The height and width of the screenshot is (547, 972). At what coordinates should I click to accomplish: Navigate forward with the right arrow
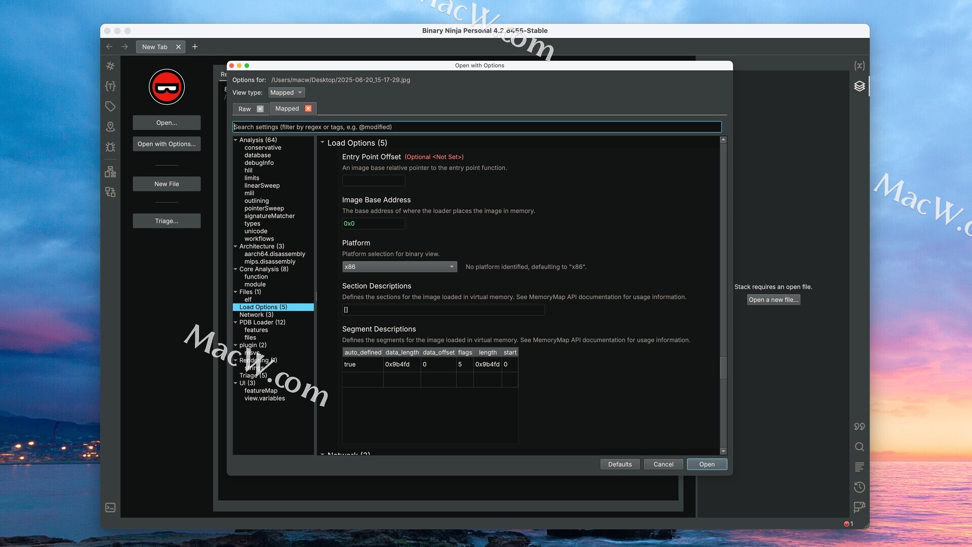tap(125, 47)
